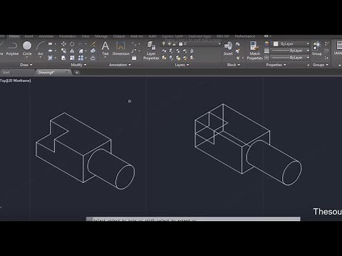342x256 pixels.
Task: Close the Drawing4 file tab
Action: point(67,72)
